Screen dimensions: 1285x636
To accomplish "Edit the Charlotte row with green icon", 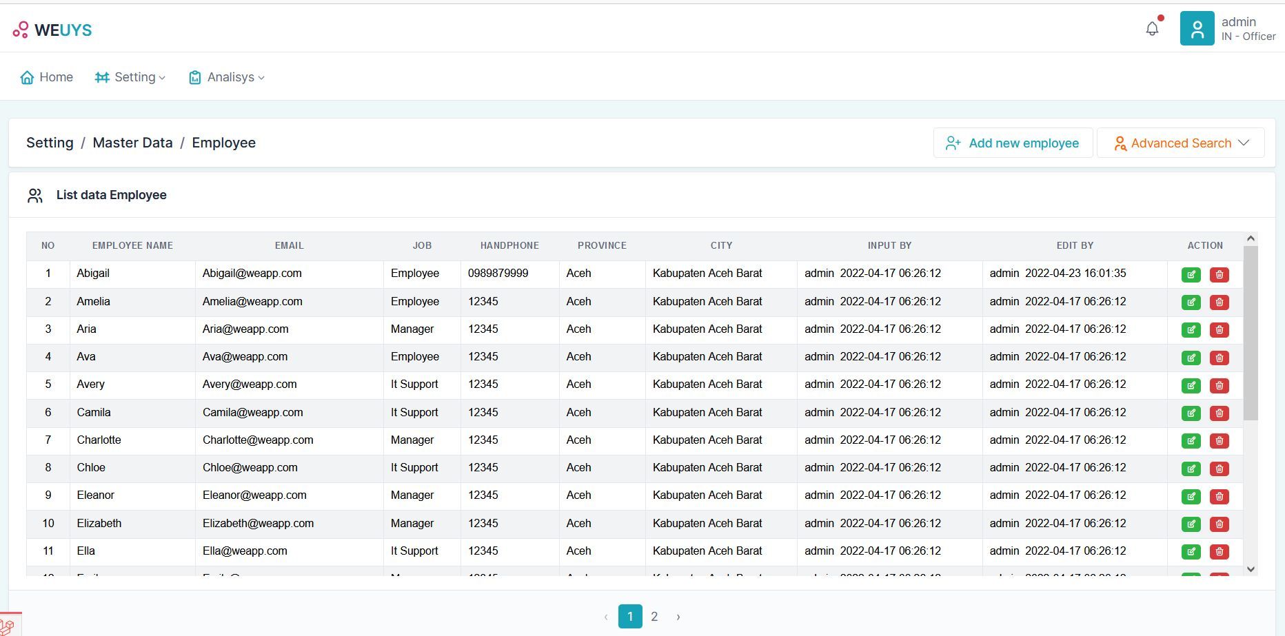I will pyautogui.click(x=1191, y=440).
